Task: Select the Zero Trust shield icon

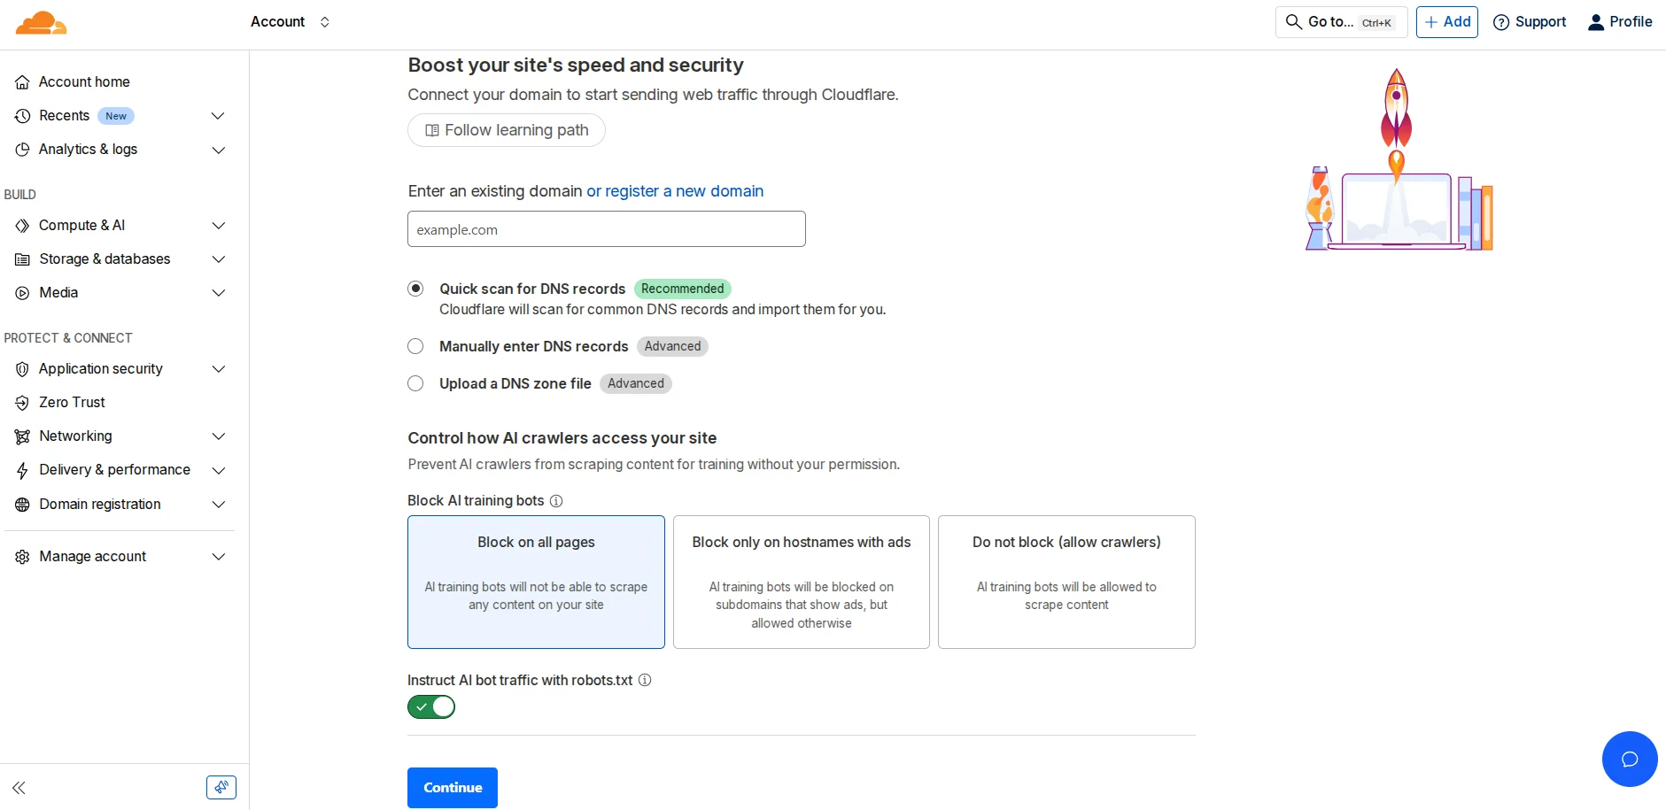Action: pyautogui.click(x=22, y=403)
